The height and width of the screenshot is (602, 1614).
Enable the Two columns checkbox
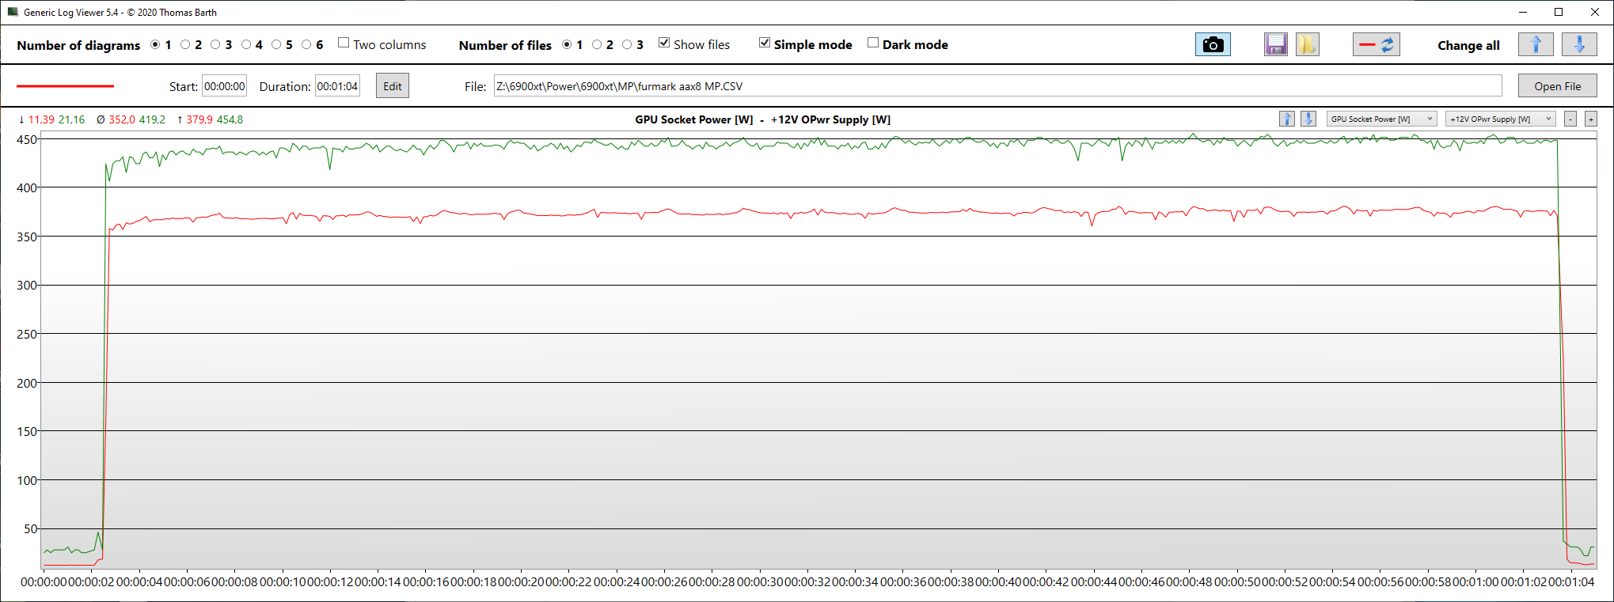coord(344,43)
